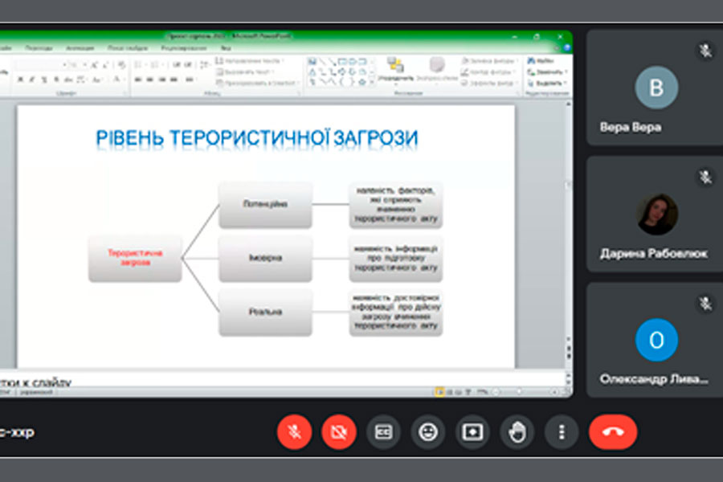This screenshot has height=482, width=723.
Task: Click the present screen button
Action: click(x=472, y=432)
